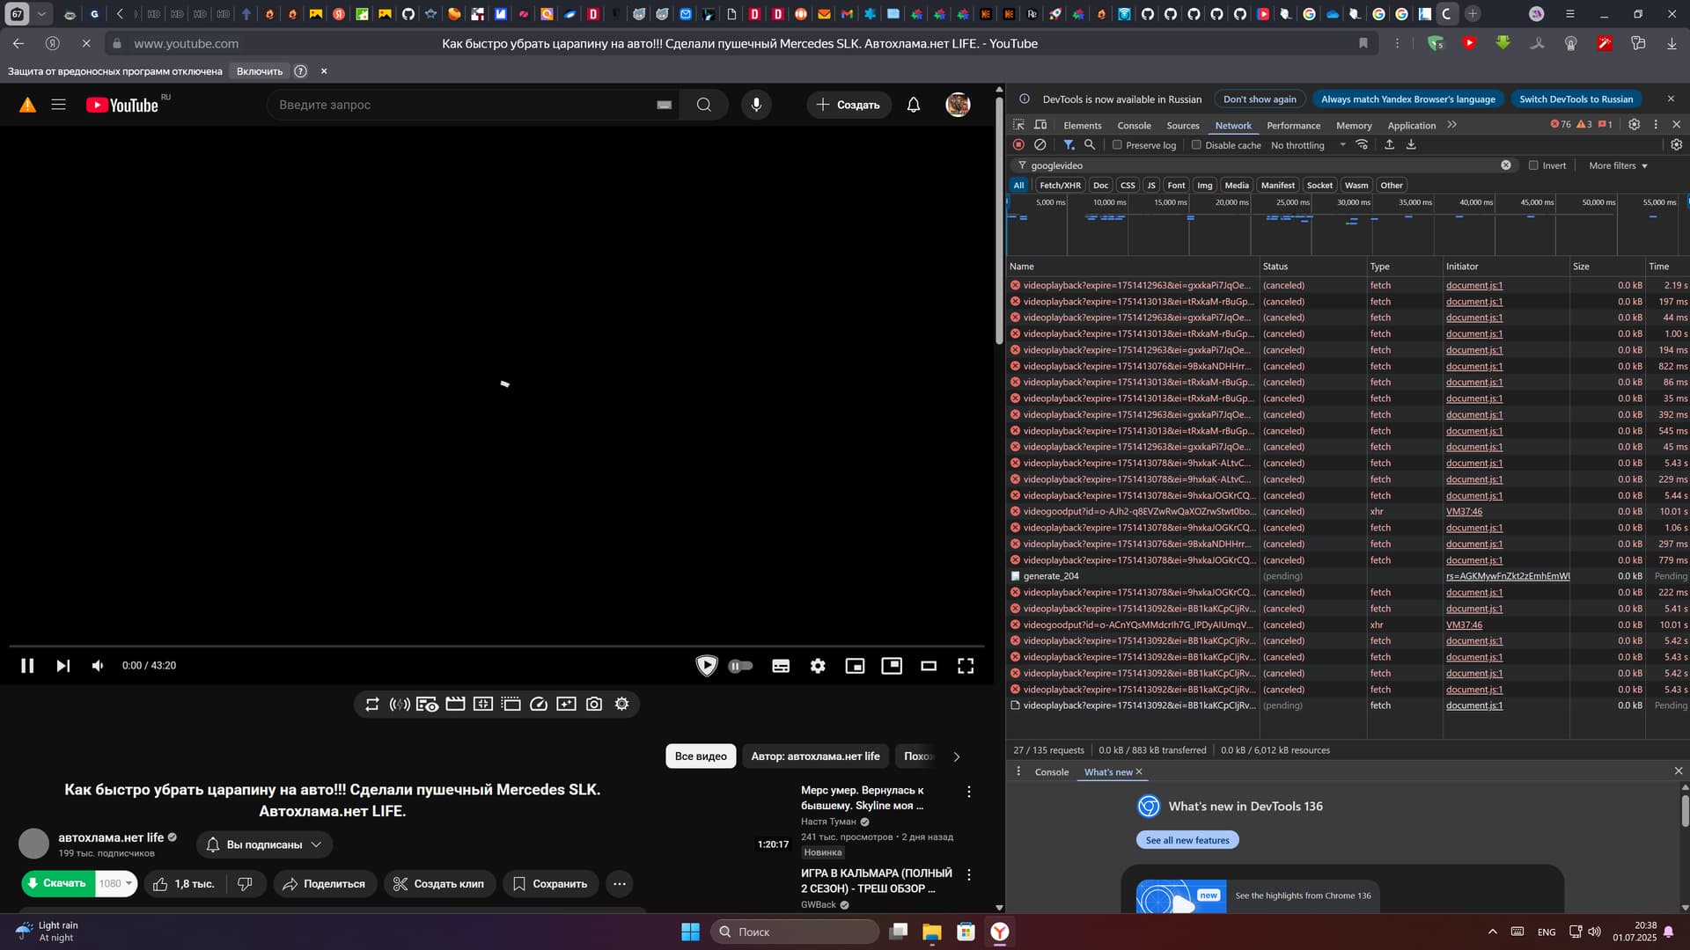1690x950 pixels.
Task: Click the YouTube search magnifier button
Action: (x=703, y=105)
